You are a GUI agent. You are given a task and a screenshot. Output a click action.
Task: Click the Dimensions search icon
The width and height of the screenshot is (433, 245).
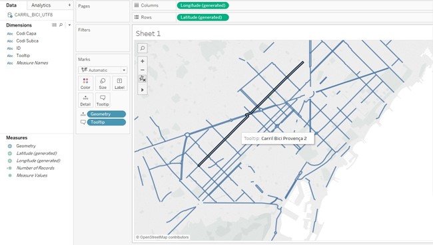coord(61,25)
